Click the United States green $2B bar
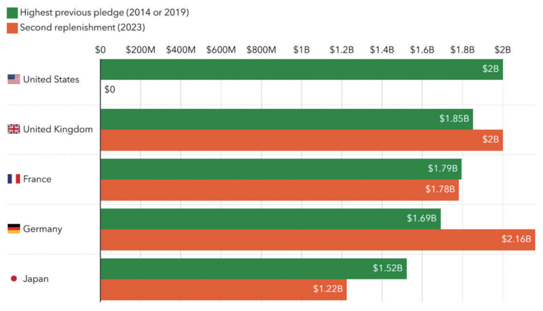The height and width of the screenshot is (311, 543). pyautogui.click(x=301, y=70)
